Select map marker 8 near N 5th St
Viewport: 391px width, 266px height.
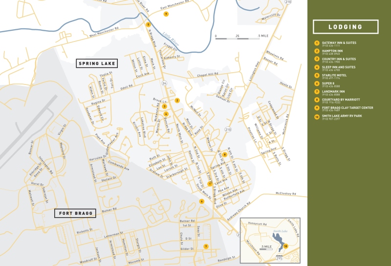[x=225, y=154]
